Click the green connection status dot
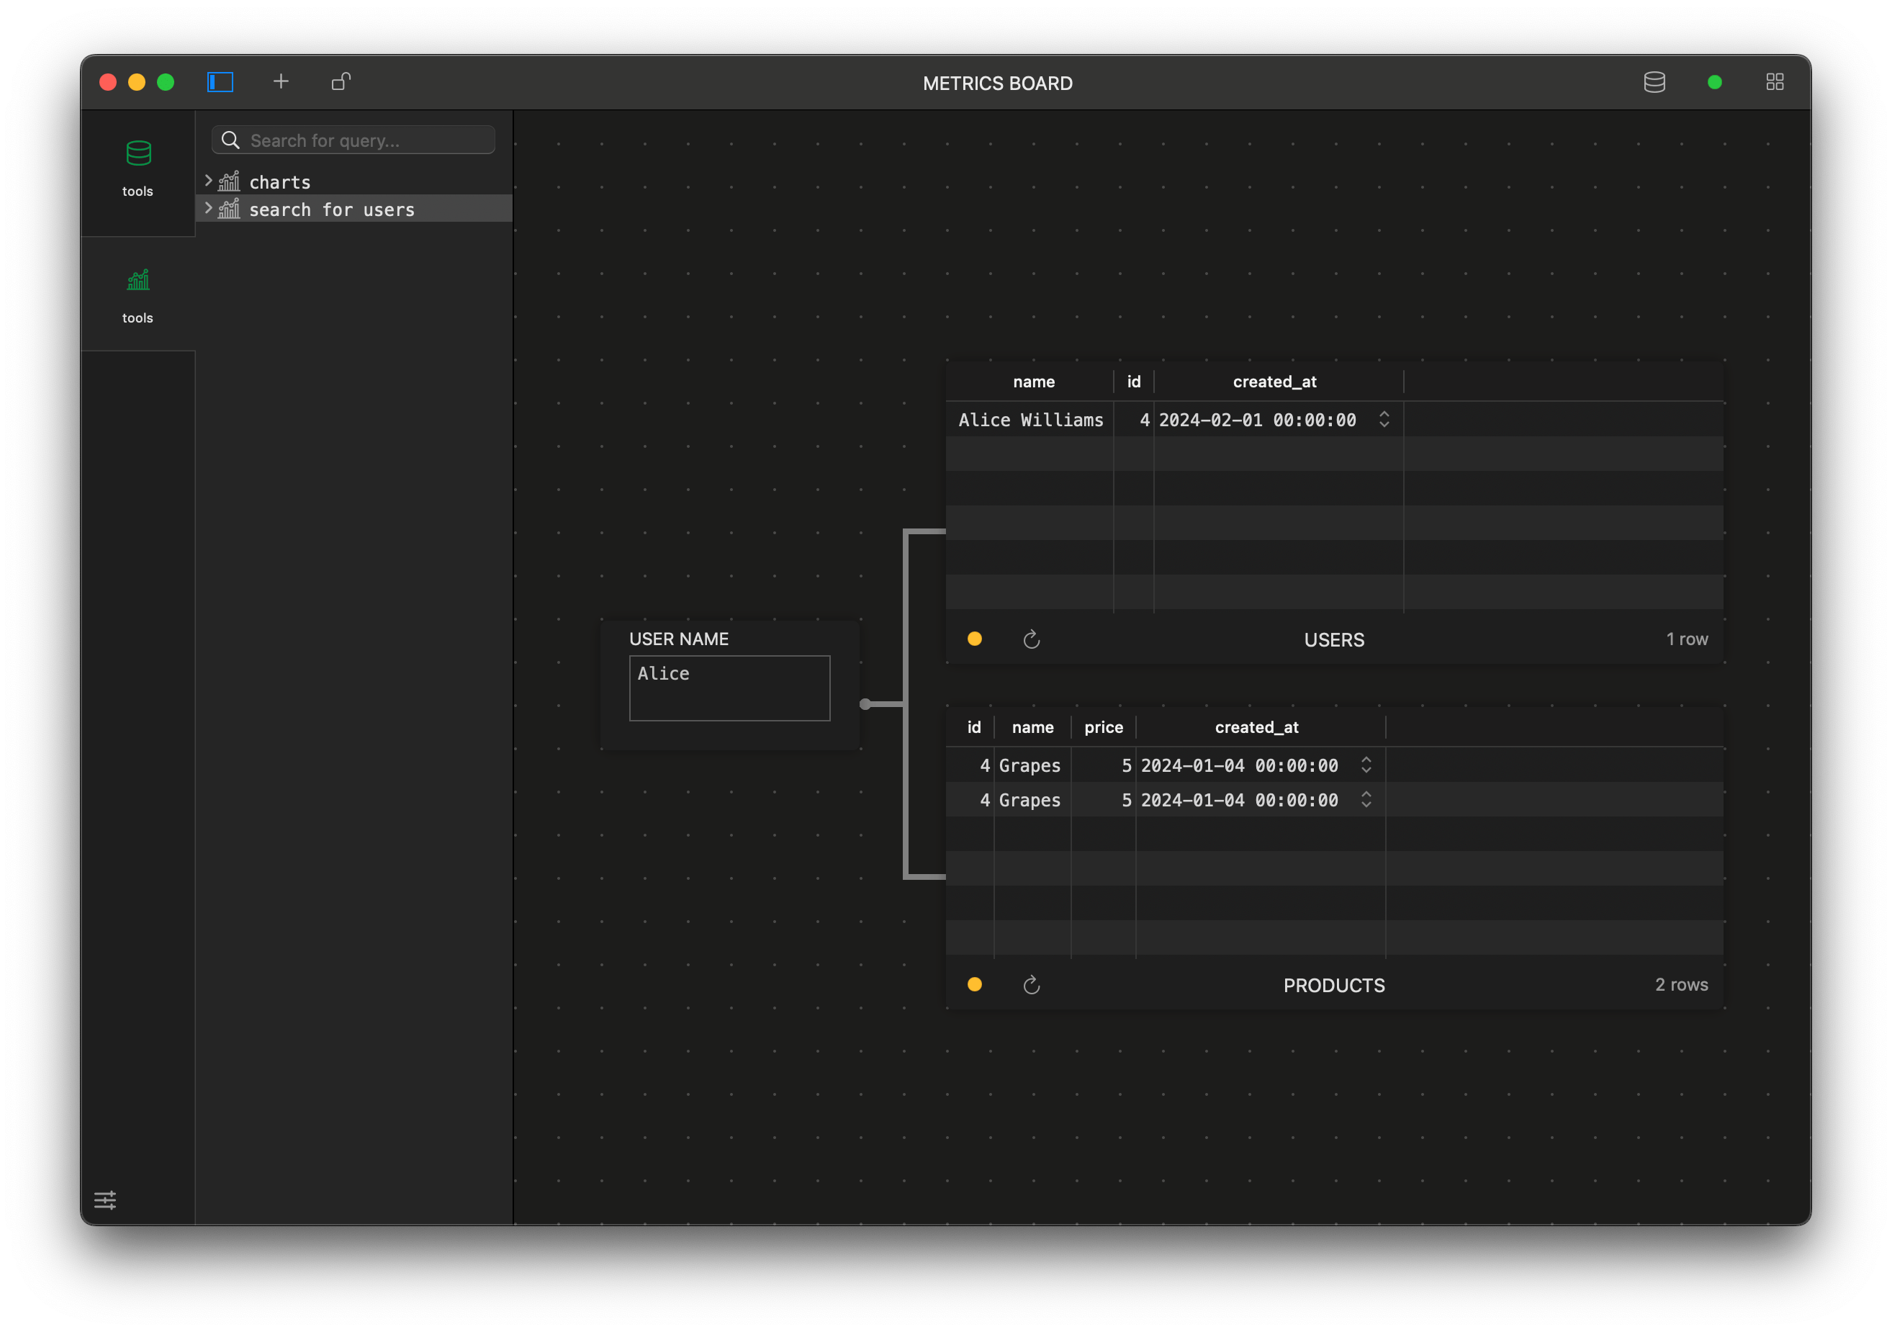Screen dimensions: 1892x1332 pos(1714,81)
